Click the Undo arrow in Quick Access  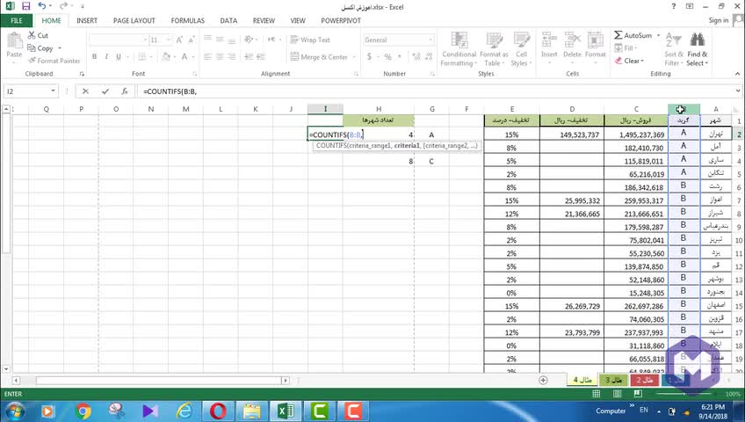pos(42,6)
